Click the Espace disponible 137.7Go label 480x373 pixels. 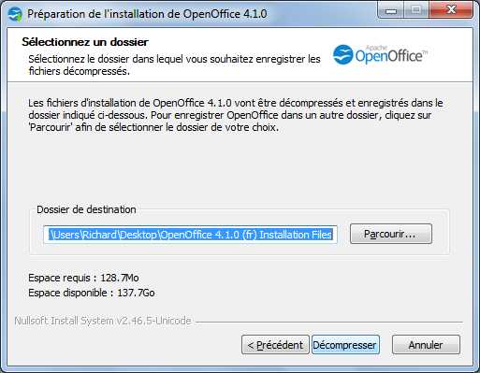point(92,293)
